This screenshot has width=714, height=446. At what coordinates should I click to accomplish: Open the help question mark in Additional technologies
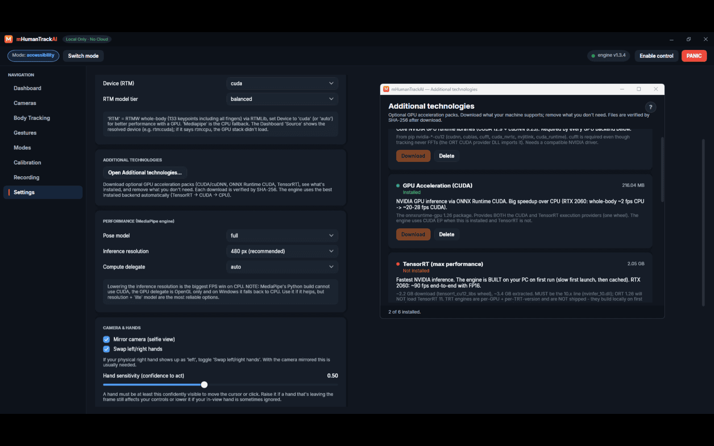click(651, 107)
